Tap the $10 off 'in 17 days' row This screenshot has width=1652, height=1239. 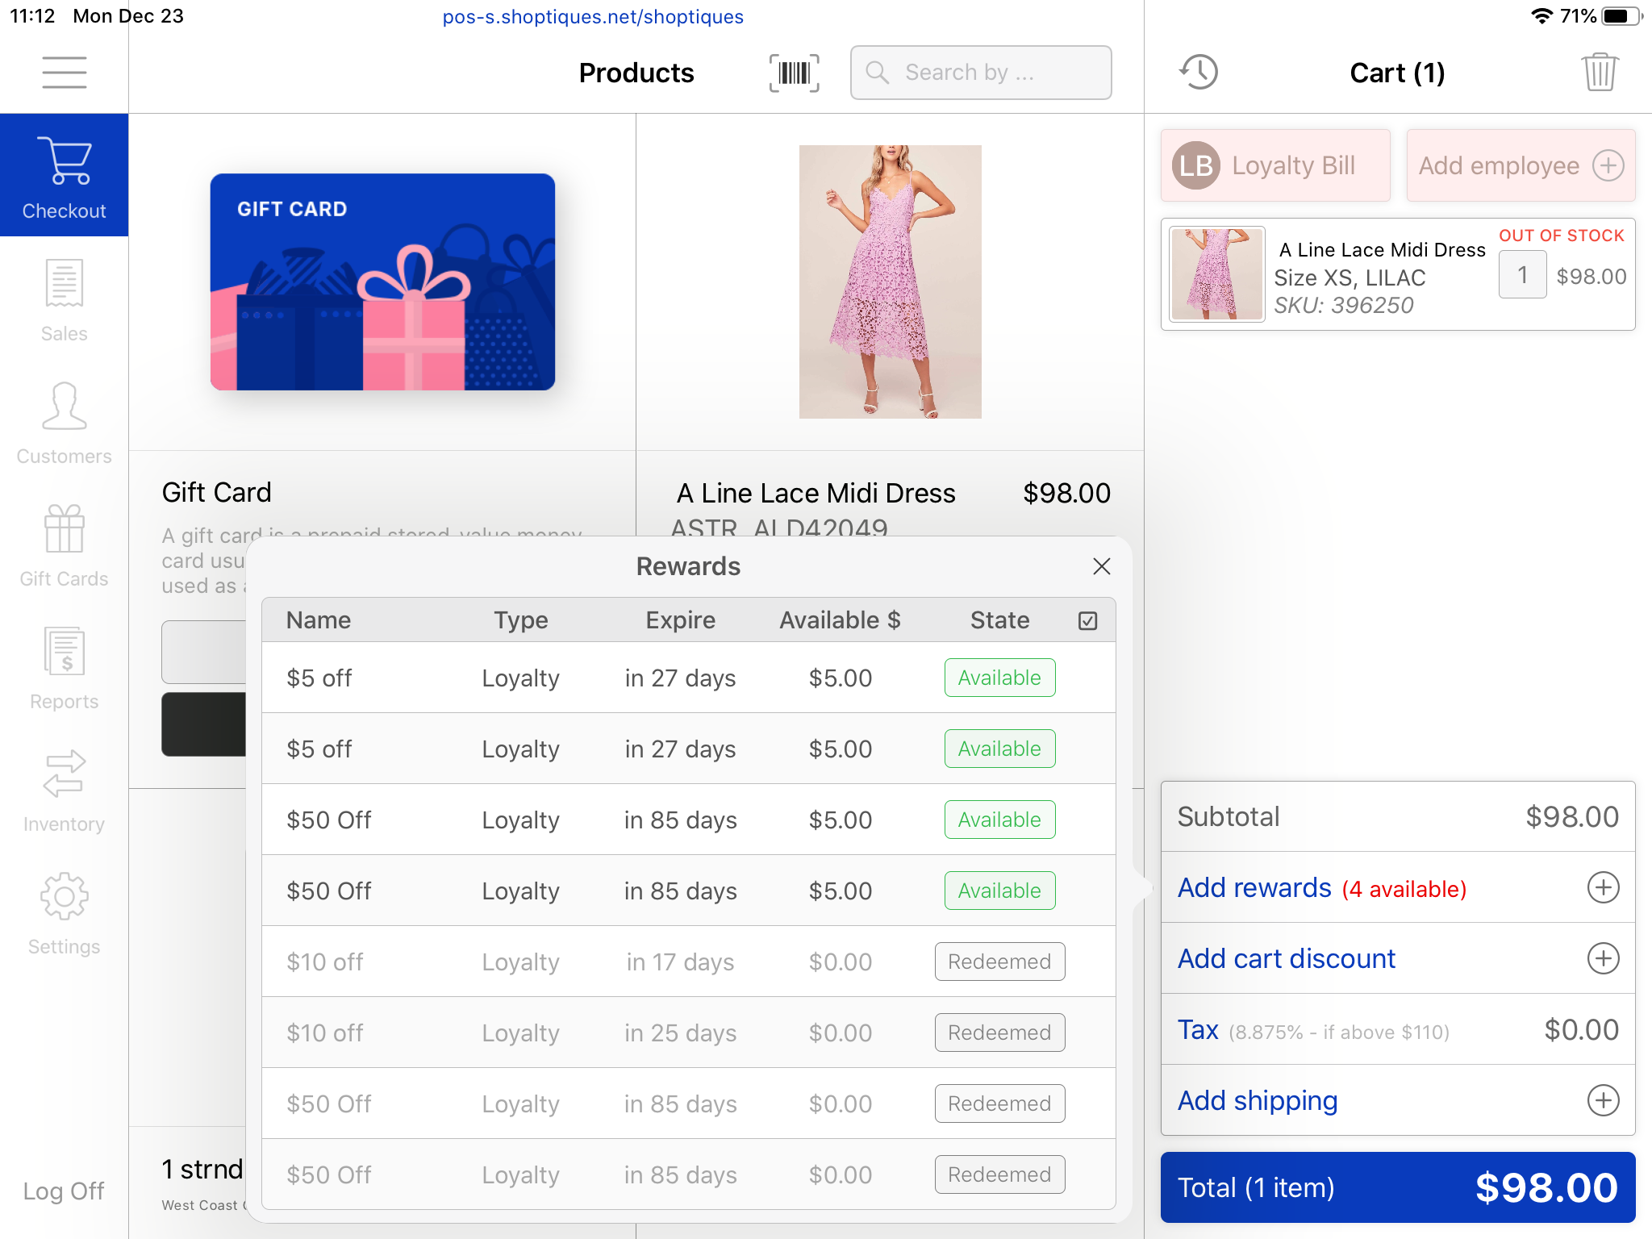[688, 962]
